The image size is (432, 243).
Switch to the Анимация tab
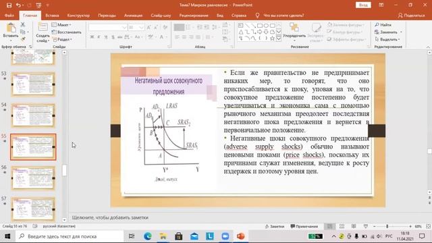(133, 16)
